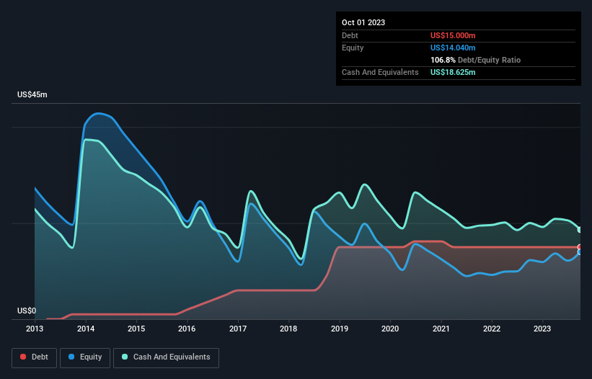Image resolution: width=592 pixels, height=379 pixels.
Task: Toggle Cash And Equivalents legend button
Action: (x=166, y=358)
